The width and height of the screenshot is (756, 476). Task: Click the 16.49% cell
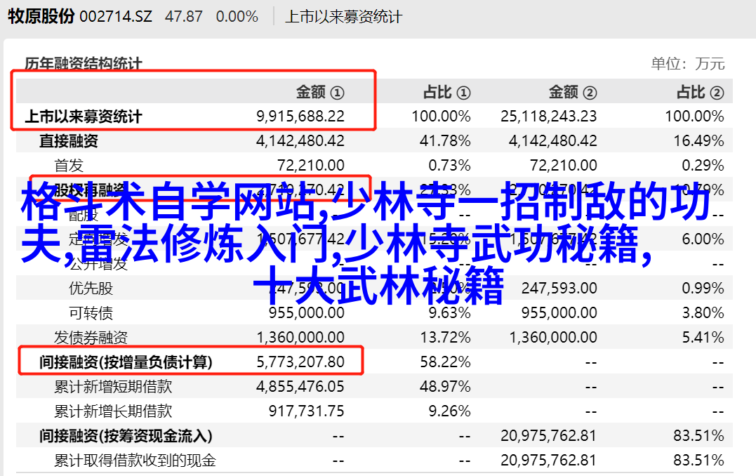pos(698,141)
